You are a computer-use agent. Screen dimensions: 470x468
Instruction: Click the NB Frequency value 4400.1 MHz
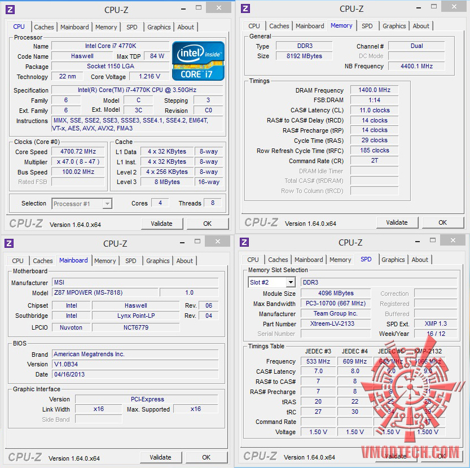point(416,66)
